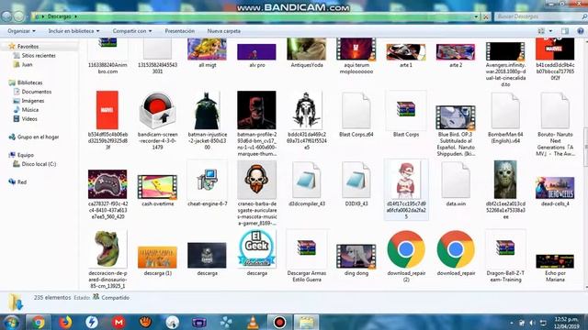The image size is (588, 330).
Task: Open the Documentos library
Action: [33, 92]
